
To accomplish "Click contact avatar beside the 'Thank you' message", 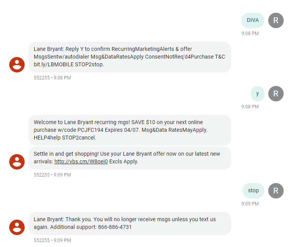I will coord(17,227).
